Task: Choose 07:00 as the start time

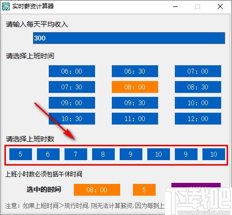Action: coord(198,71)
